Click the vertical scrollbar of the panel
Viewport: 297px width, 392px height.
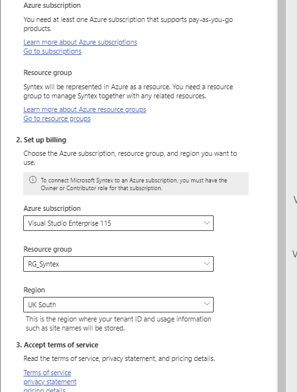[282, 196]
